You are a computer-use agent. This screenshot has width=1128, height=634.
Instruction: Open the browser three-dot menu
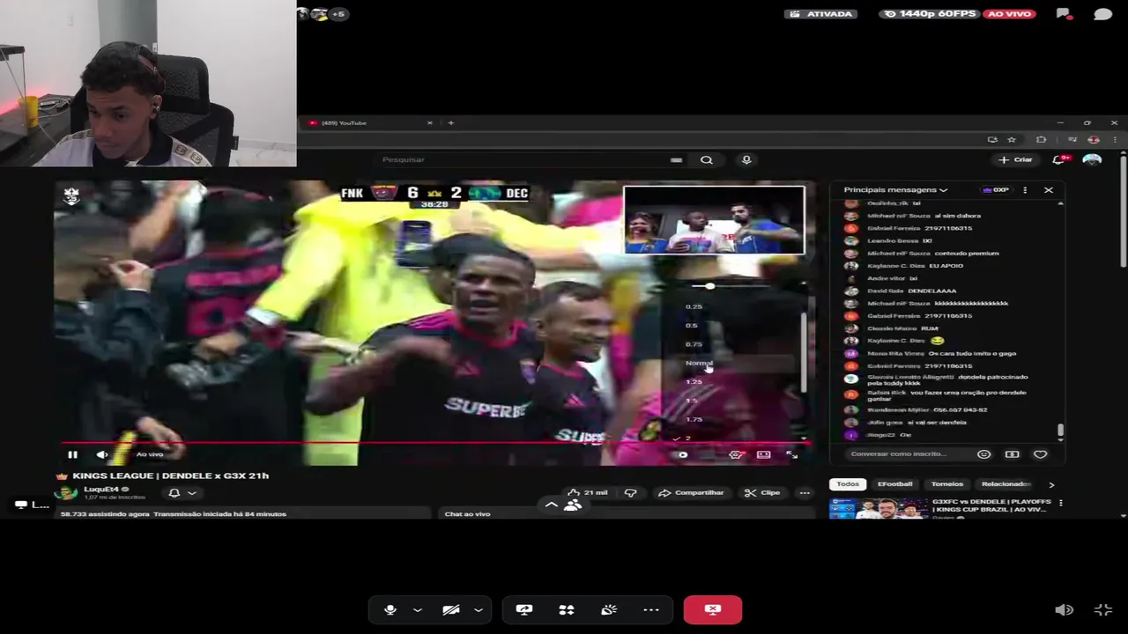(x=1115, y=139)
